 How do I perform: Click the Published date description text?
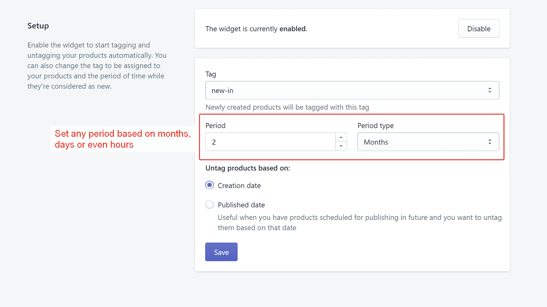(359, 222)
